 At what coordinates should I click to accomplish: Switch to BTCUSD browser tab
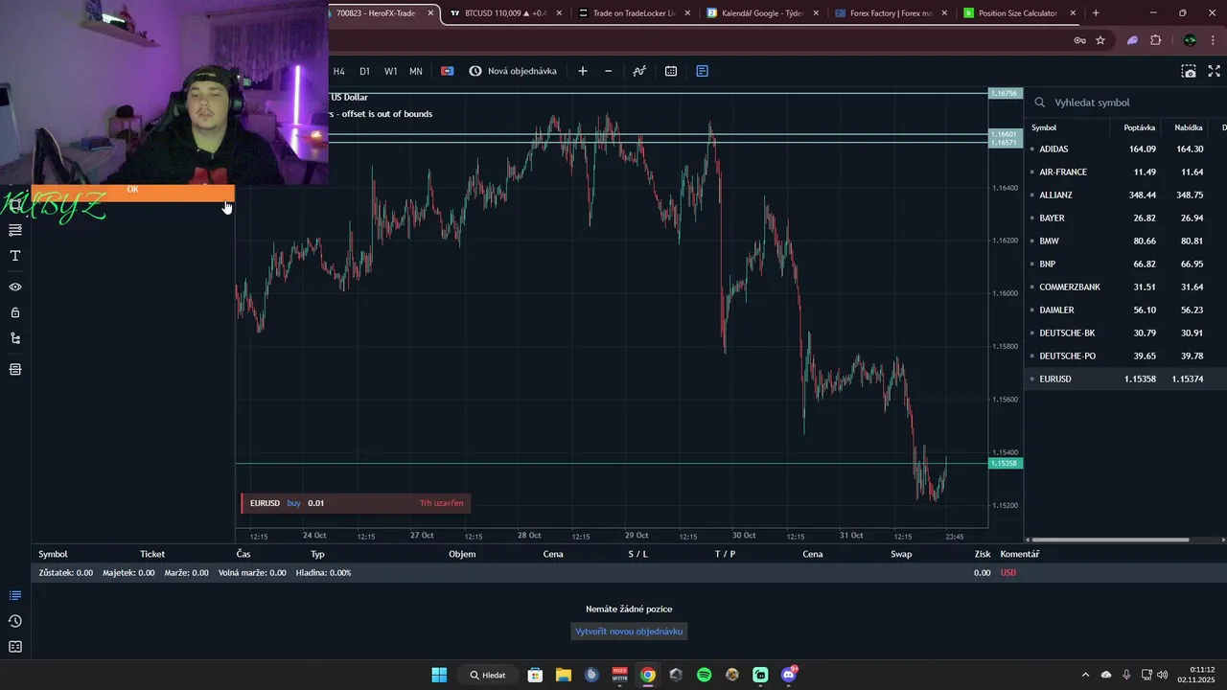coord(504,13)
